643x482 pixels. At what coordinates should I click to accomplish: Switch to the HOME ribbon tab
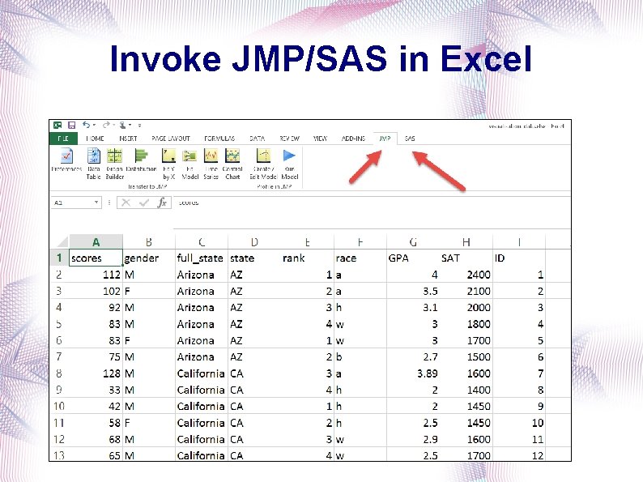pos(95,139)
